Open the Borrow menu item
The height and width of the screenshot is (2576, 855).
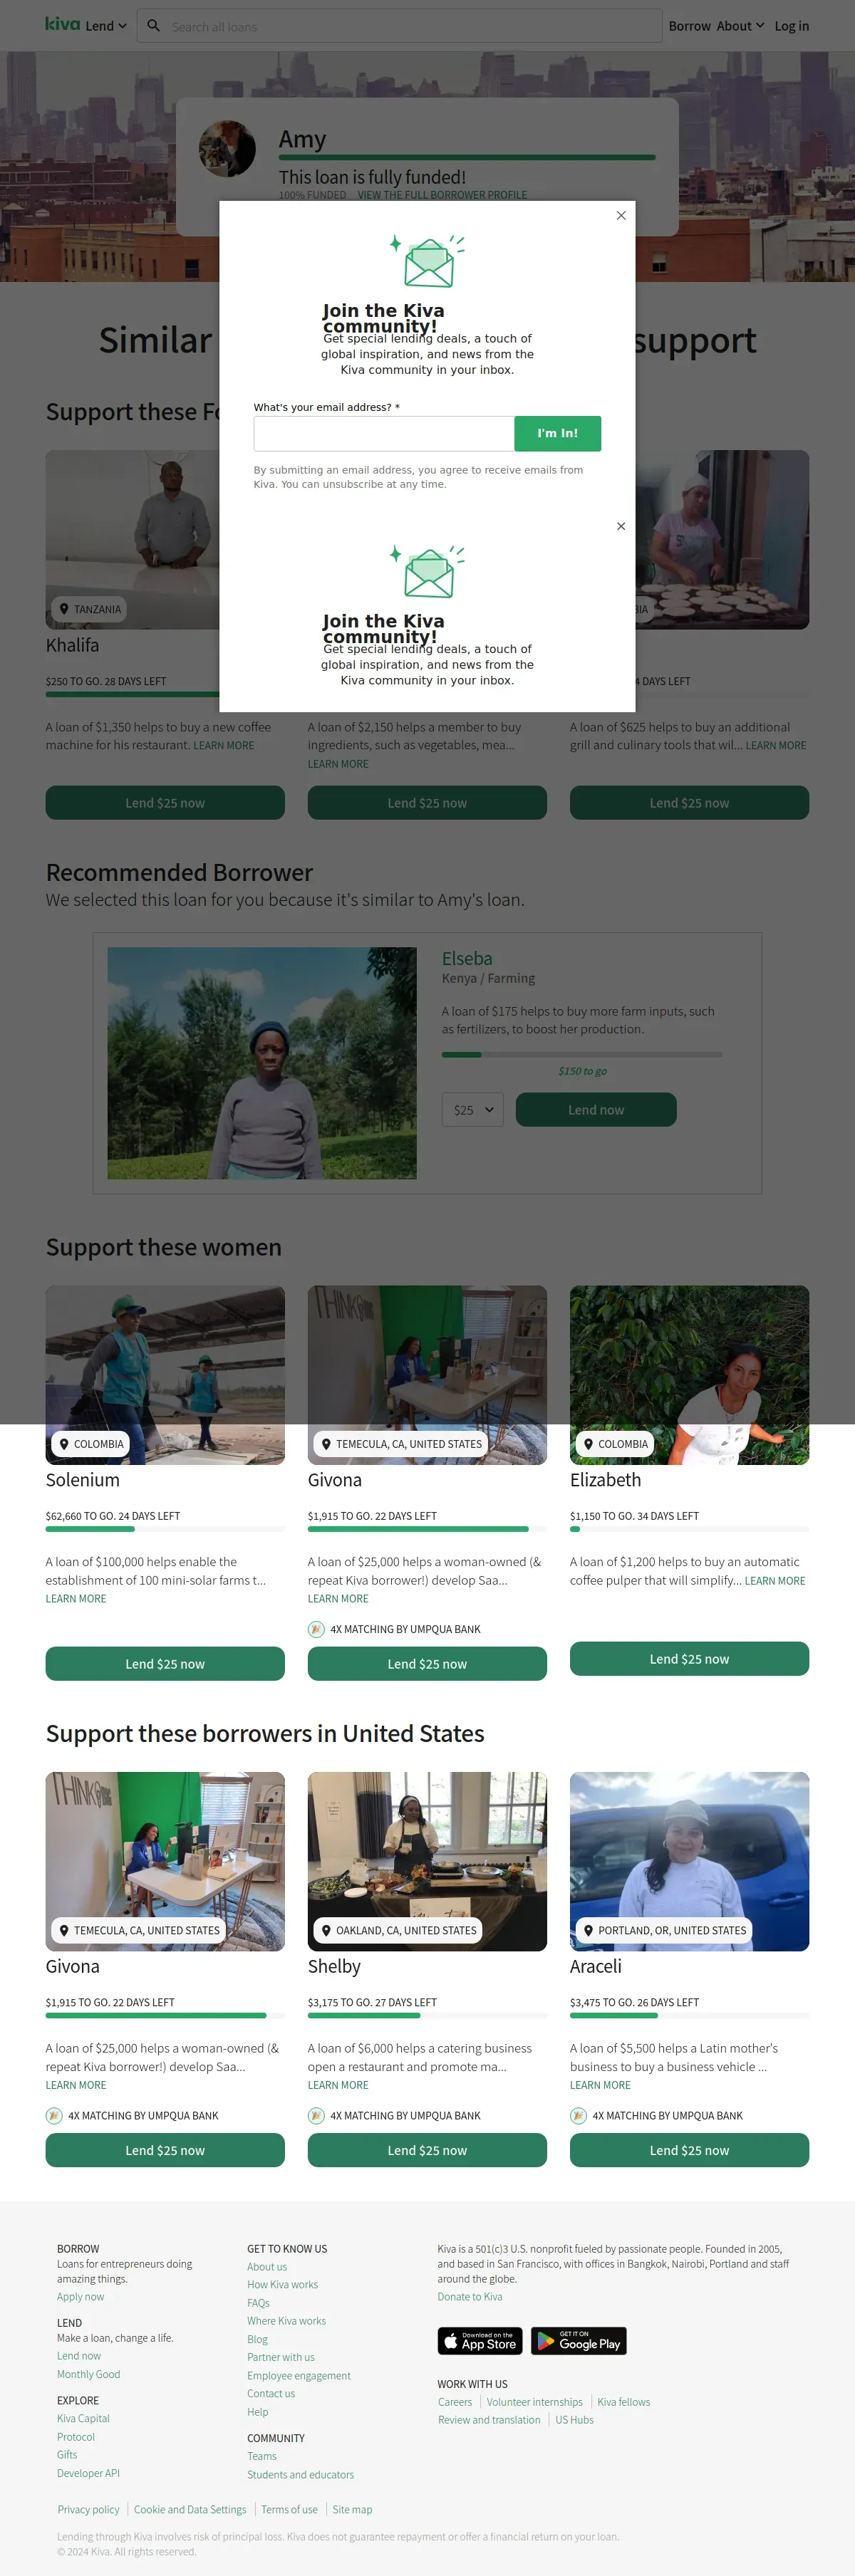pos(689,26)
